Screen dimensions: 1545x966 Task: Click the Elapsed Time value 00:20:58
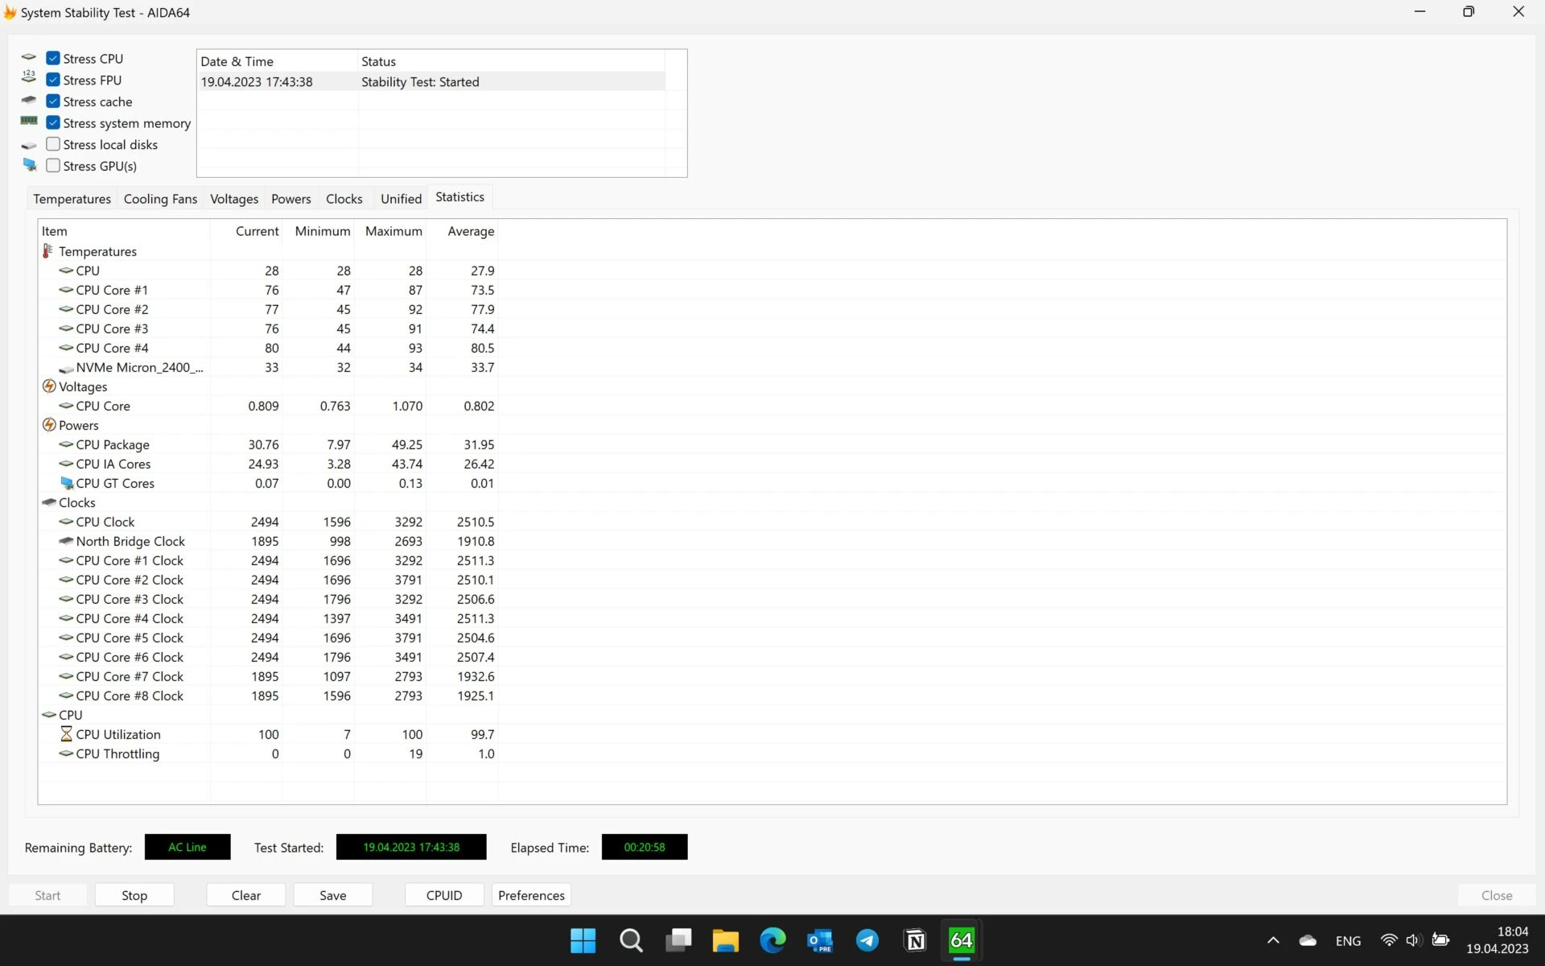pos(645,847)
